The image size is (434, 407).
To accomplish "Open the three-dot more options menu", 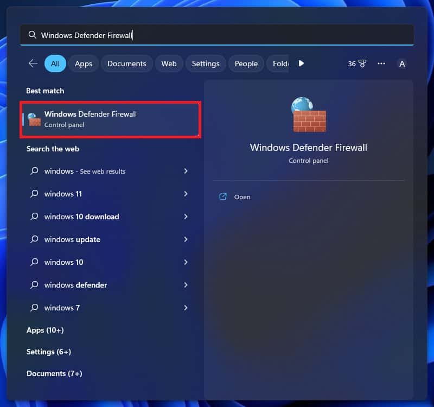I will [381, 63].
